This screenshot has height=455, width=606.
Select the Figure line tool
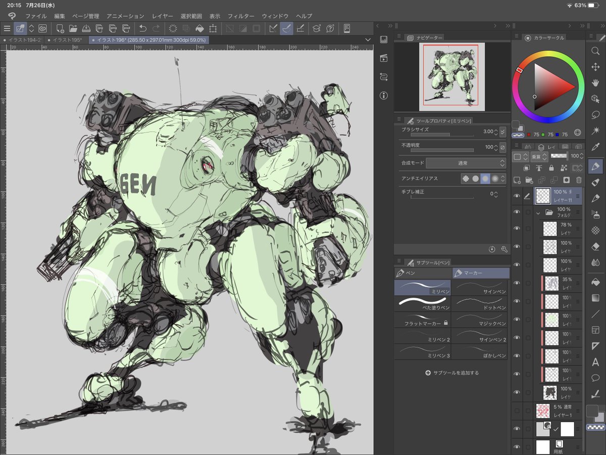tap(595, 314)
